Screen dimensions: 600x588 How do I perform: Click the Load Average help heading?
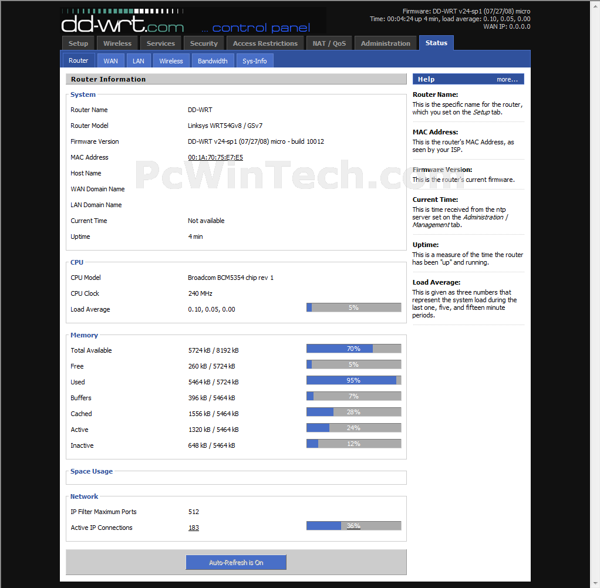tap(436, 282)
